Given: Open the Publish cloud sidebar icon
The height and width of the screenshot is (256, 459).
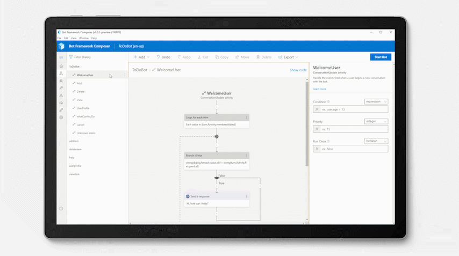Looking at the screenshot, I should pos(61,103).
